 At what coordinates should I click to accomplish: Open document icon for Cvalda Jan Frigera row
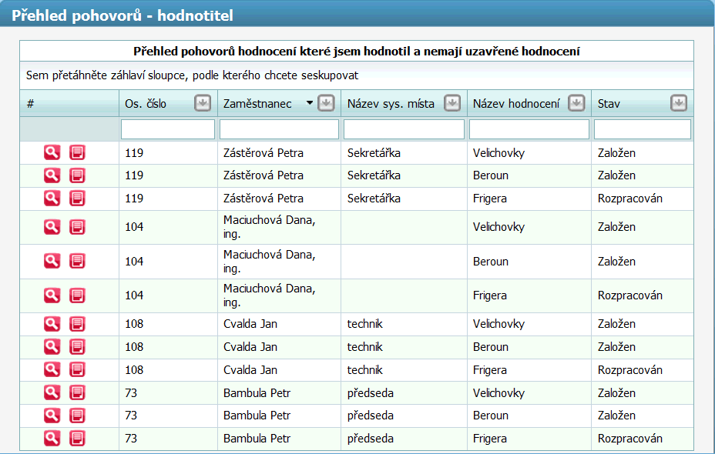[77, 370]
